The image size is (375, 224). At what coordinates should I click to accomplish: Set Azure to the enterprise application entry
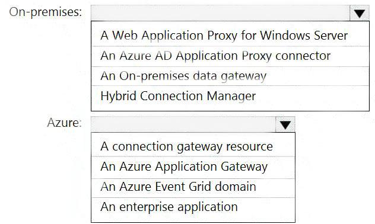(193, 207)
